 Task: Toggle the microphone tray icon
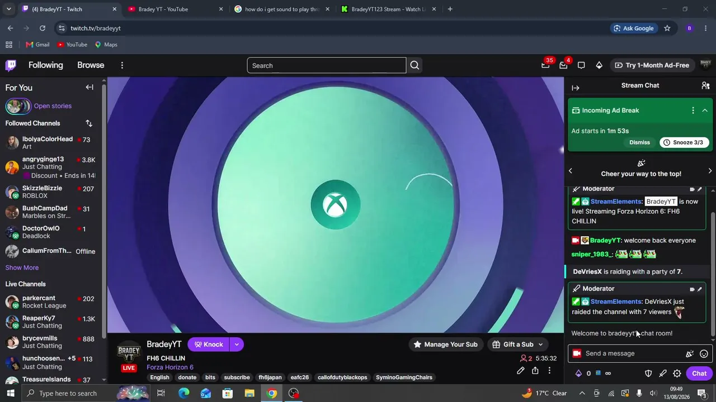tap(639, 393)
